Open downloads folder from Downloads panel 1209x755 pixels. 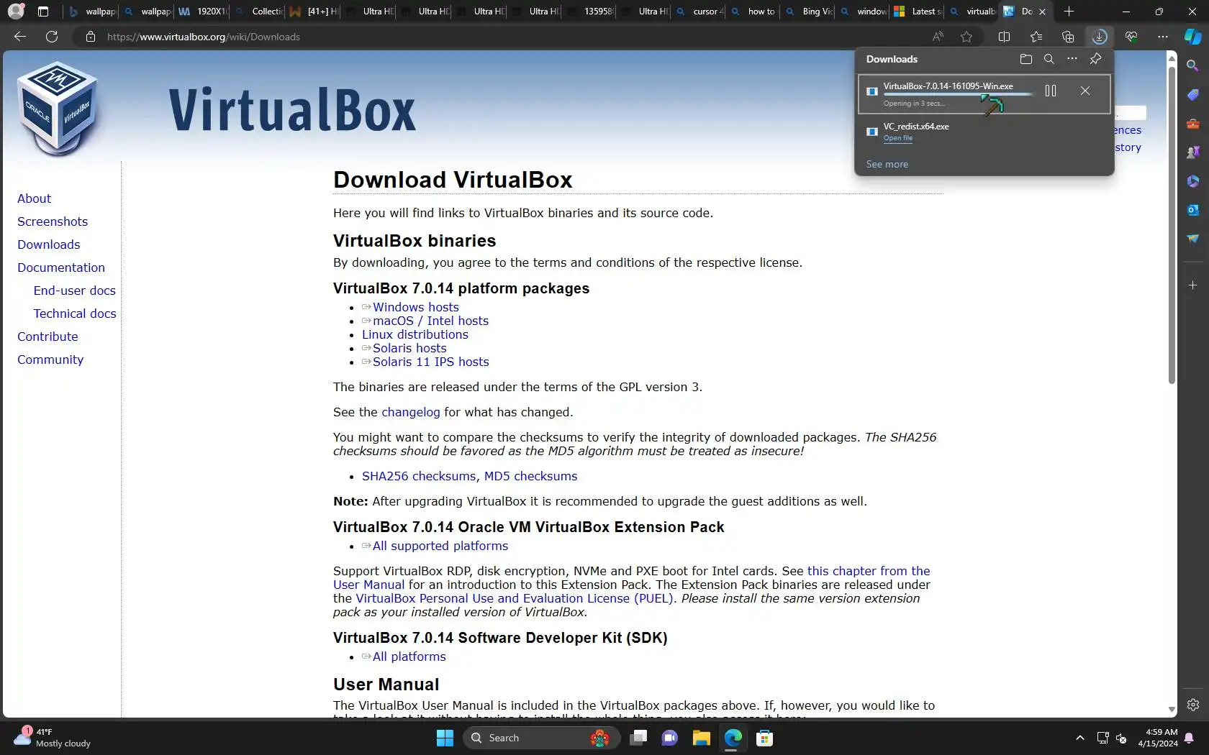point(1025,59)
